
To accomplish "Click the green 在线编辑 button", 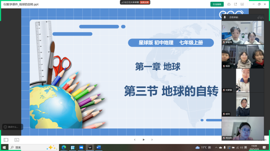I will [217, 4].
